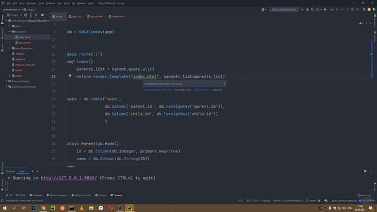Click the yellow lightbulb intention icon on line 15
Image resolution: width=377 pixels, height=212 pixels.
(x=70, y=76)
